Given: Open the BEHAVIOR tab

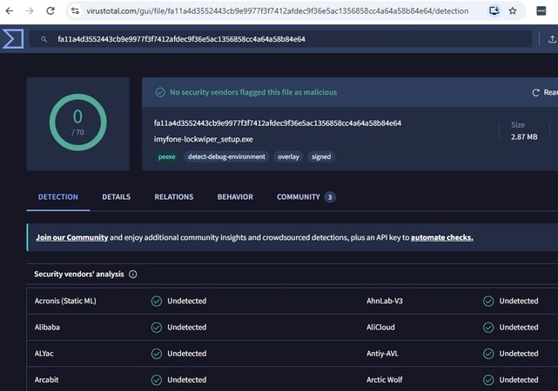Looking at the screenshot, I should pyautogui.click(x=235, y=197).
